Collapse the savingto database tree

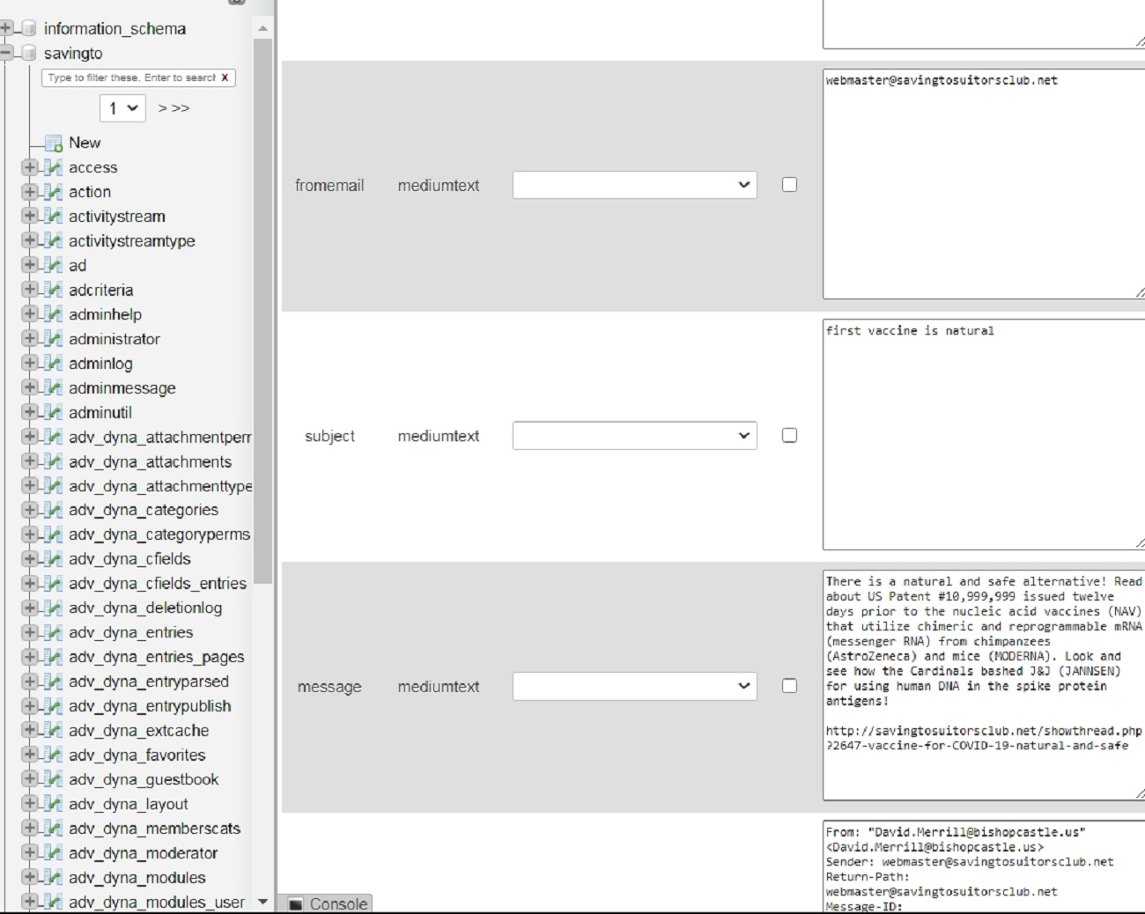pyautogui.click(x=6, y=54)
